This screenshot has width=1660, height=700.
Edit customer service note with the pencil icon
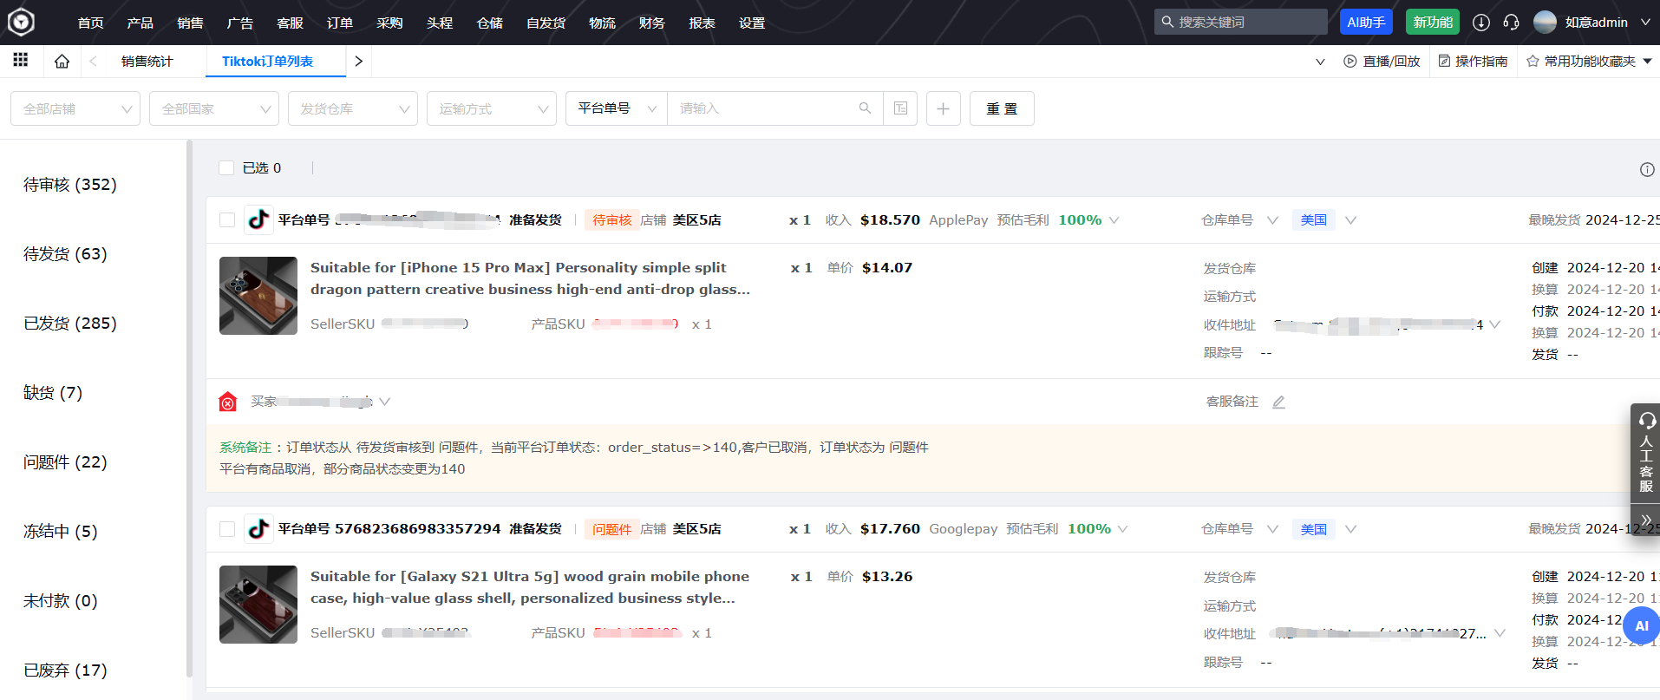1278,402
